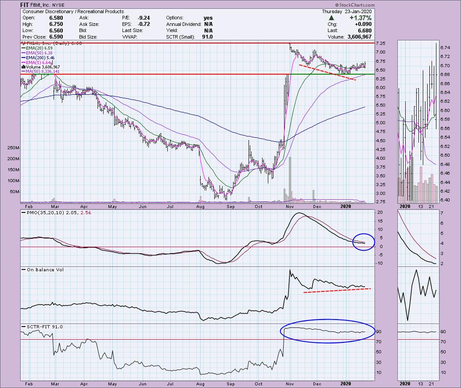Click the EPS value -0.72
The height and width of the screenshot is (388, 461).
[144, 24]
